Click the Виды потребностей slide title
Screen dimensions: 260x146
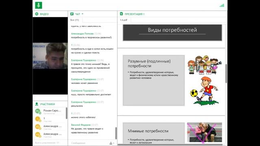pyautogui.click(x=172, y=30)
